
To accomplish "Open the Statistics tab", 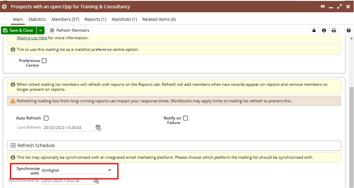I will point(37,19).
